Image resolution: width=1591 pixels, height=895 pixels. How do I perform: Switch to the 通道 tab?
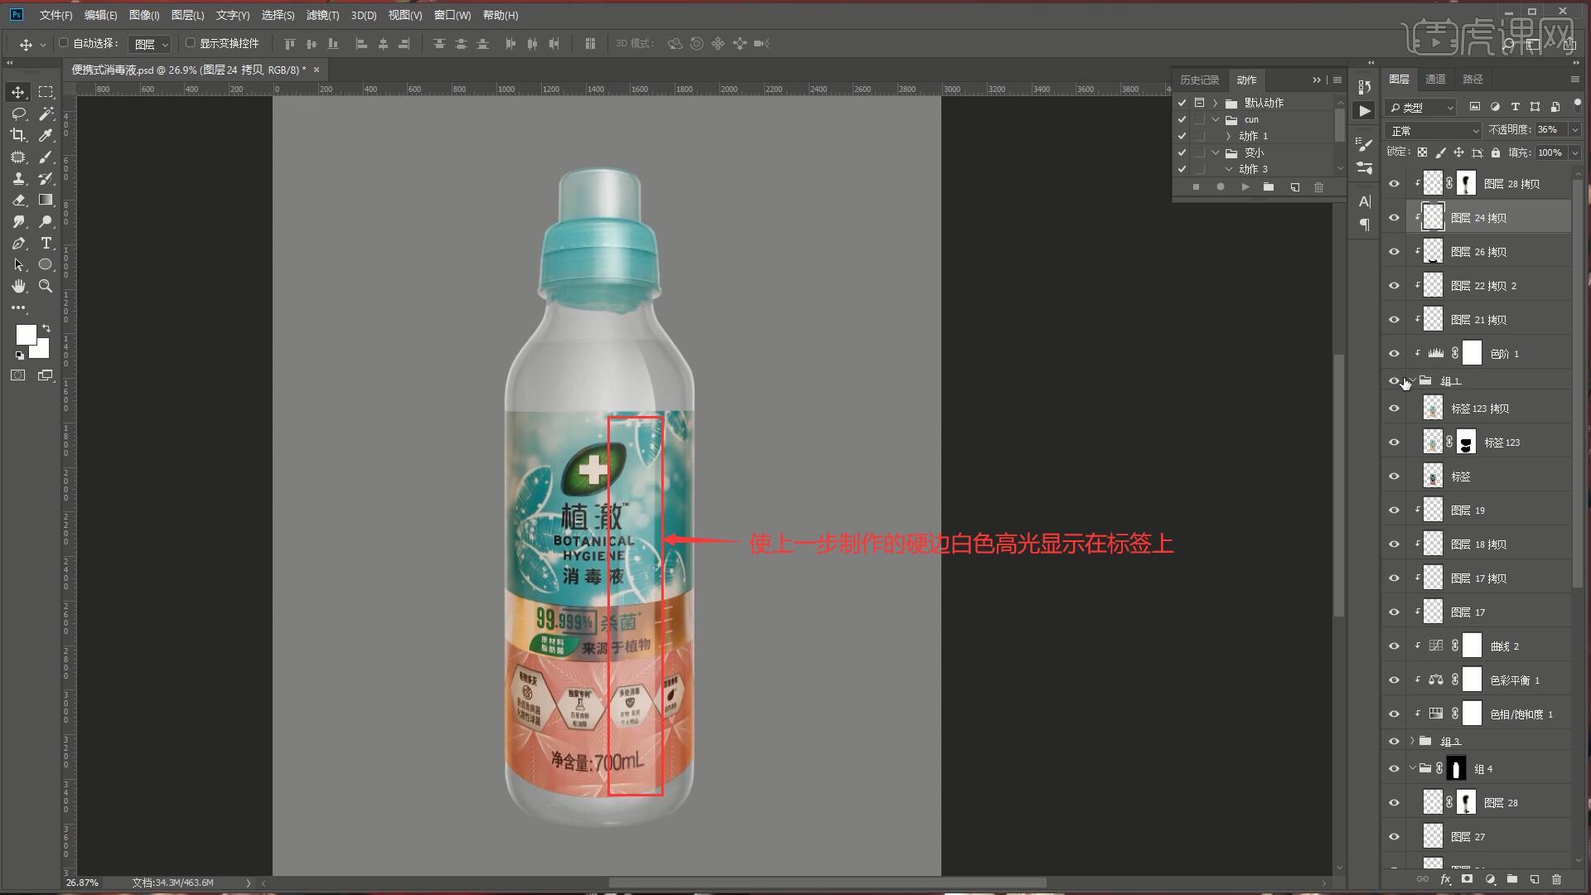1435,79
